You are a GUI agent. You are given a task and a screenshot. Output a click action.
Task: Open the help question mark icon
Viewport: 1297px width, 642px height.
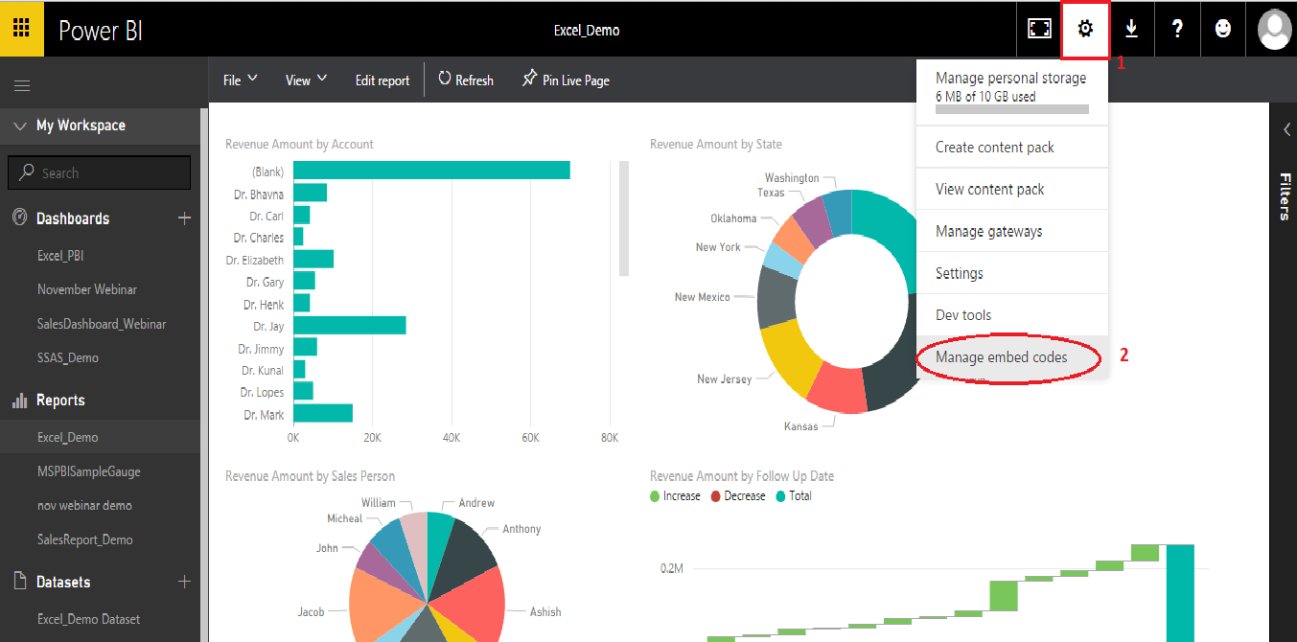1177,29
